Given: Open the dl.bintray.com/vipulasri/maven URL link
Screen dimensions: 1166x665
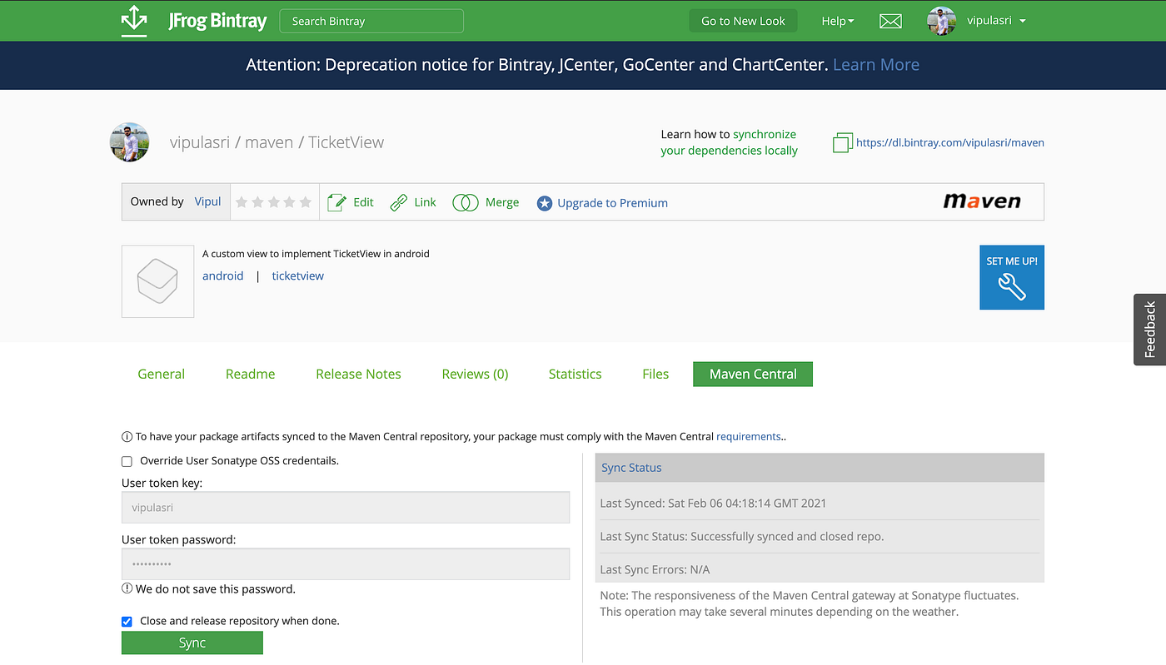Looking at the screenshot, I should point(950,142).
